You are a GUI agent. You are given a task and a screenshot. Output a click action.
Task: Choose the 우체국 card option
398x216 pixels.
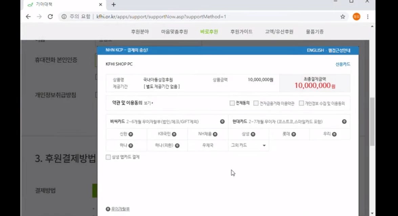208,145
